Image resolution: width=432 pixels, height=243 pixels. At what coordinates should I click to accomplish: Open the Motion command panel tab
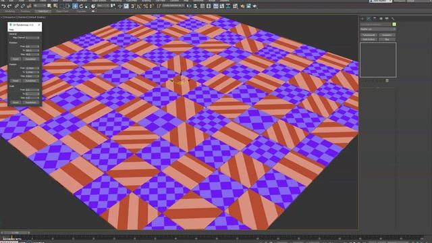381,18
